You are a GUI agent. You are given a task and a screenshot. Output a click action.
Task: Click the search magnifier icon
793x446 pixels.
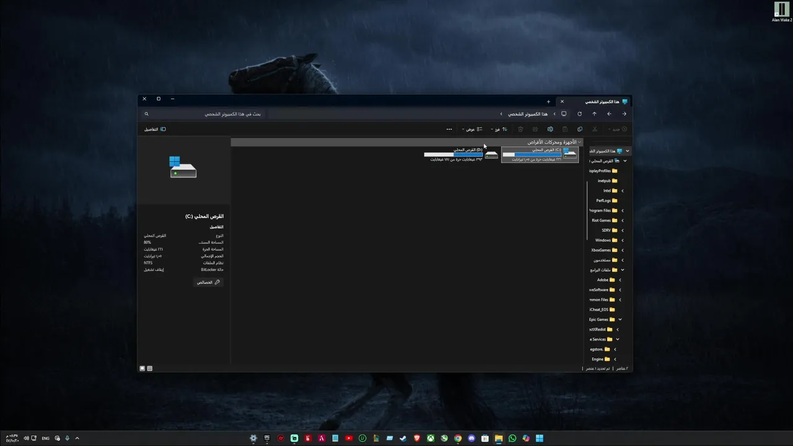pyautogui.click(x=146, y=114)
